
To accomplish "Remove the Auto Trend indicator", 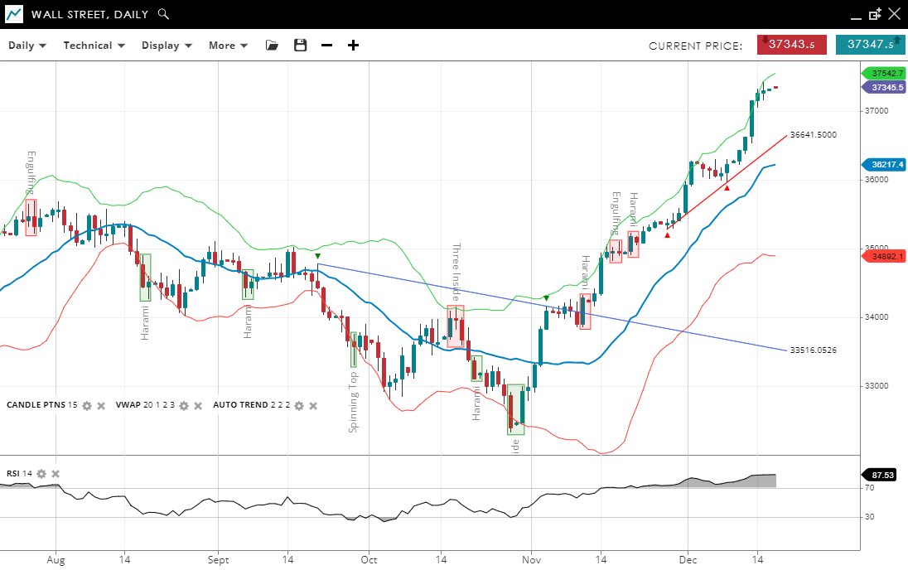I will [x=314, y=406].
